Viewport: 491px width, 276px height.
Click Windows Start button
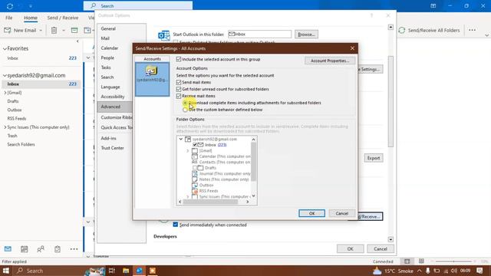(x=6, y=271)
